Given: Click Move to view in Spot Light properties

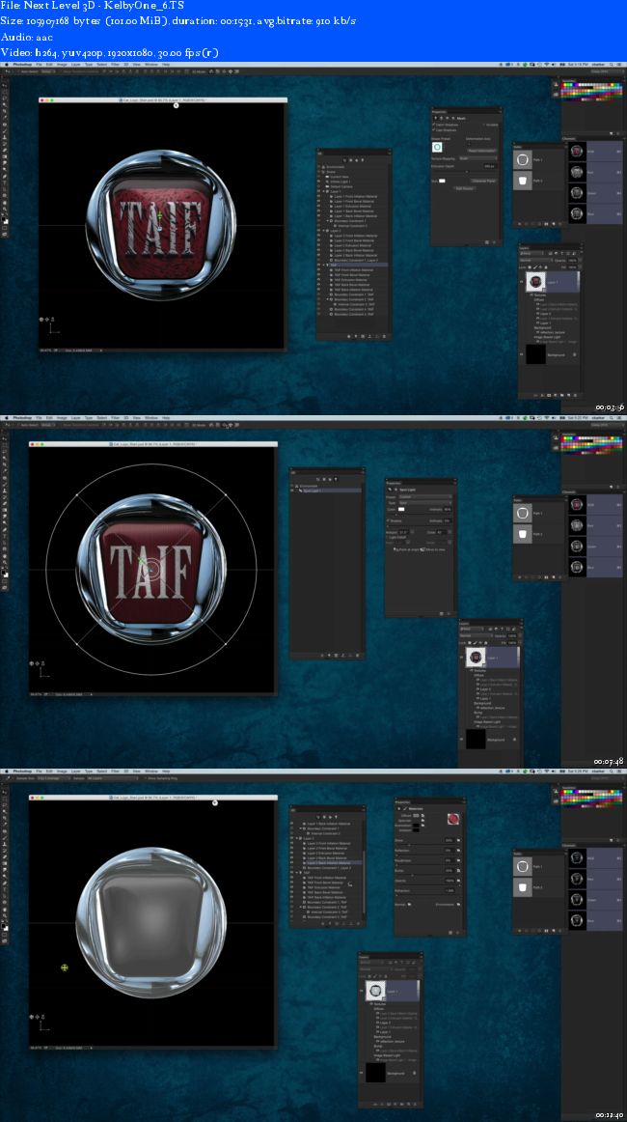Looking at the screenshot, I should point(432,548).
